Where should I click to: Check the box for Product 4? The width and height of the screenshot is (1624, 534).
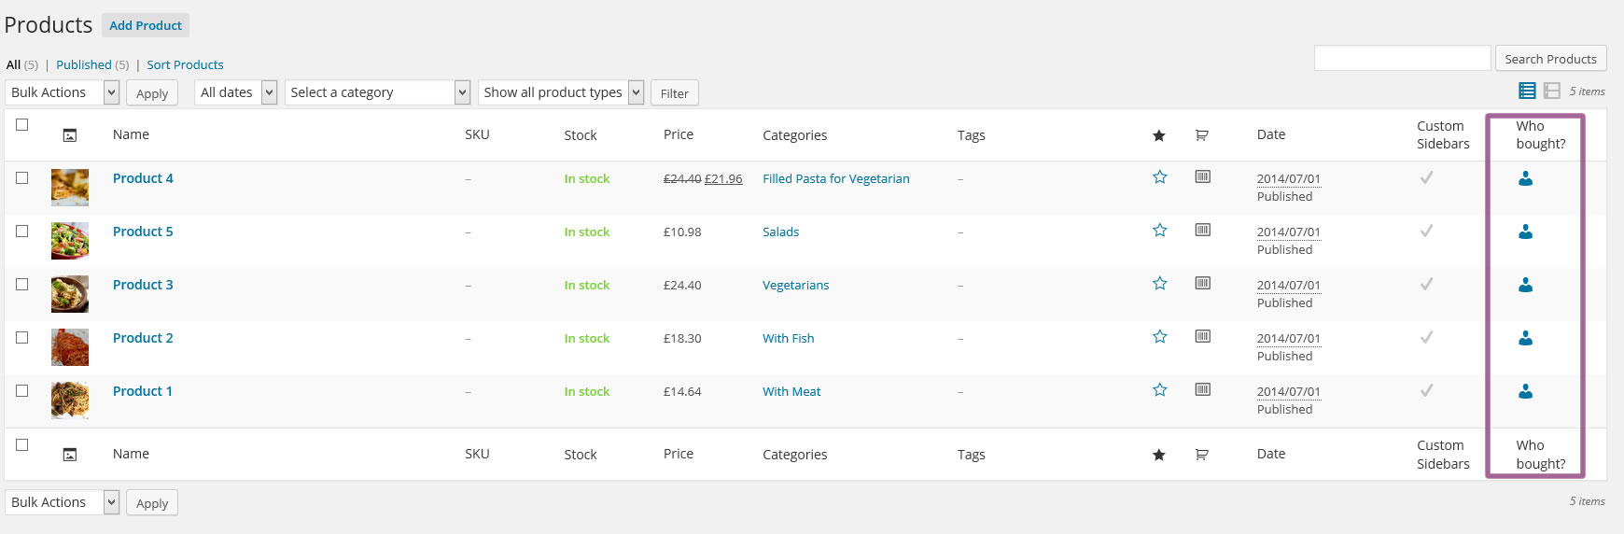click(22, 177)
